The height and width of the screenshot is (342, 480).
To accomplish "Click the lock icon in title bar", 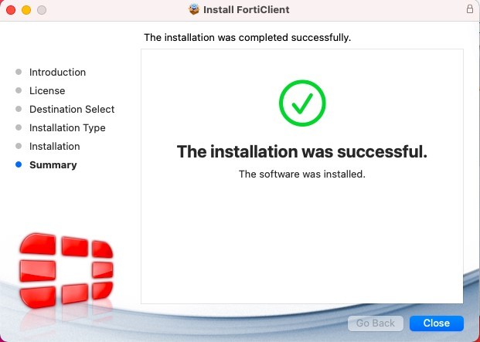I will 470,8.
